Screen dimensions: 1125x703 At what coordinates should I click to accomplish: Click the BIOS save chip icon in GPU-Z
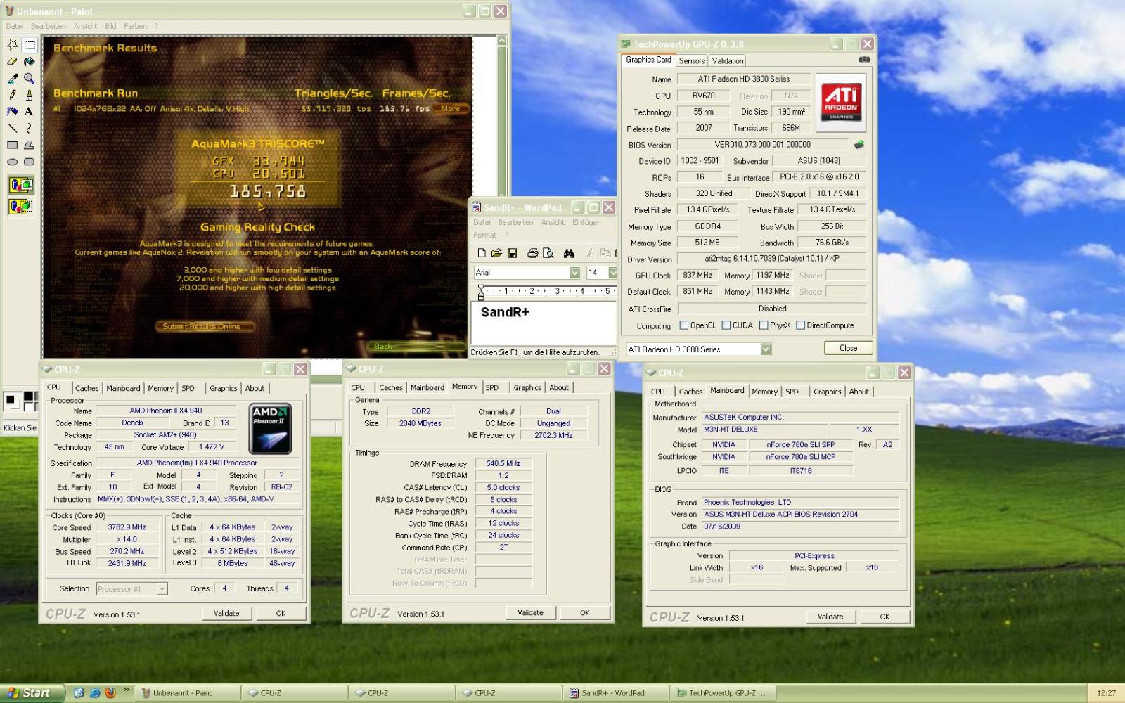(x=859, y=144)
